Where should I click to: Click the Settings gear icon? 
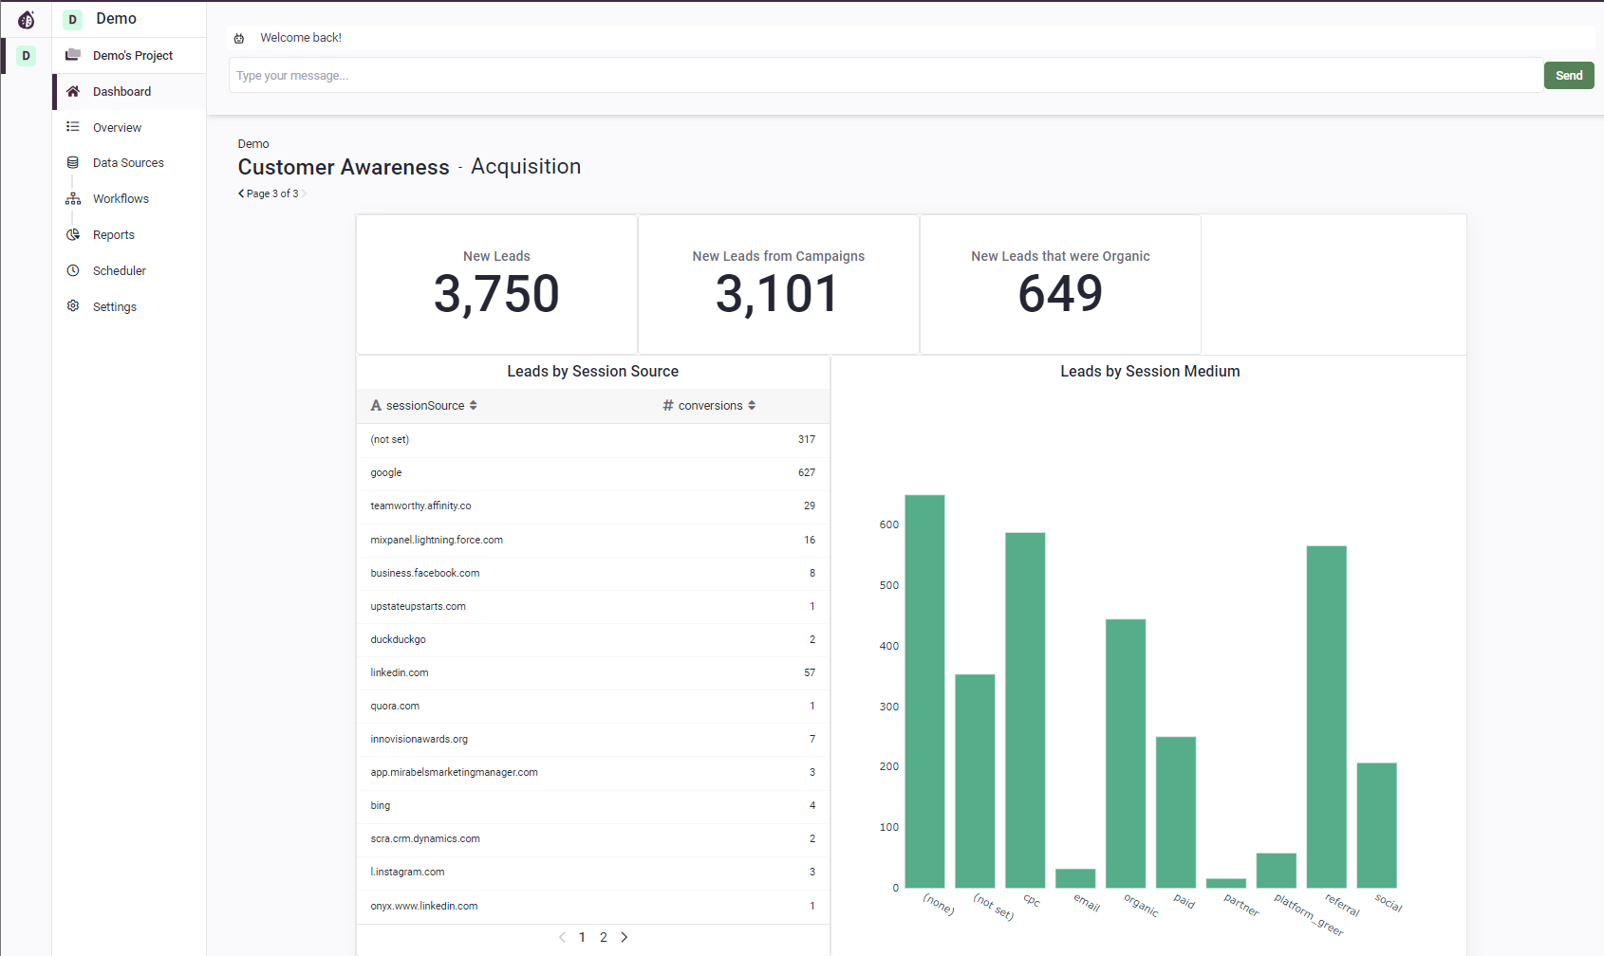[x=73, y=306]
